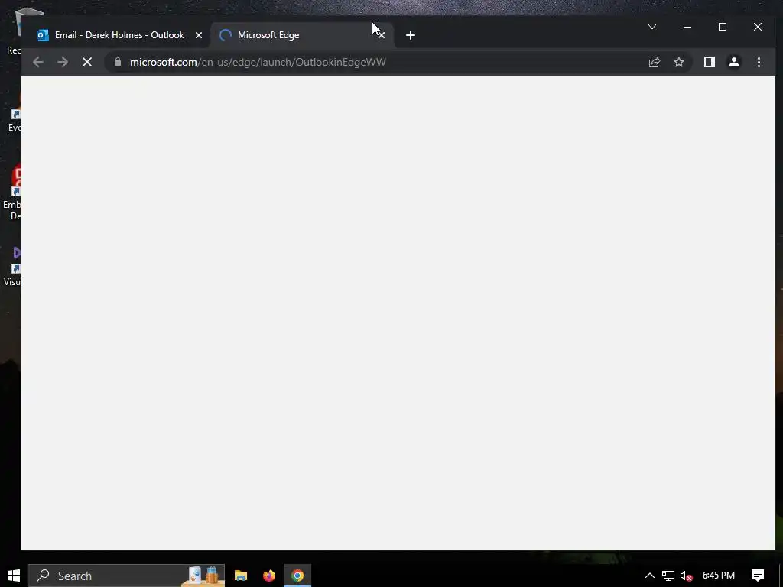Go forward to next page
The width and height of the screenshot is (783, 587).
pos(63,62)
